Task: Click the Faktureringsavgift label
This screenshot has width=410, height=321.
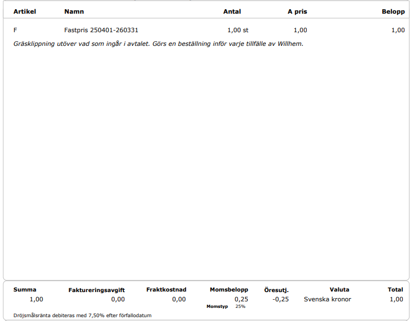Action: tap(97, 290)
